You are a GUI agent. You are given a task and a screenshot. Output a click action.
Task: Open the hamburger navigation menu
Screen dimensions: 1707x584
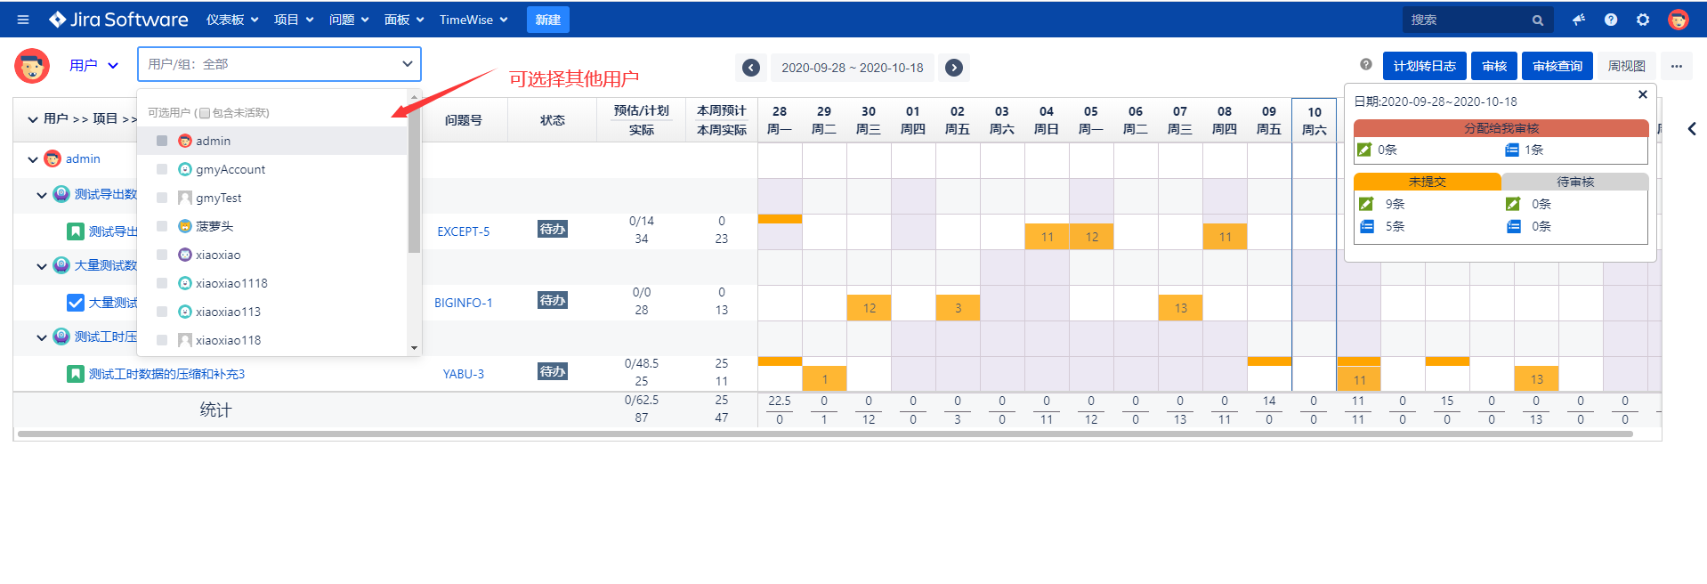point(23,20)
